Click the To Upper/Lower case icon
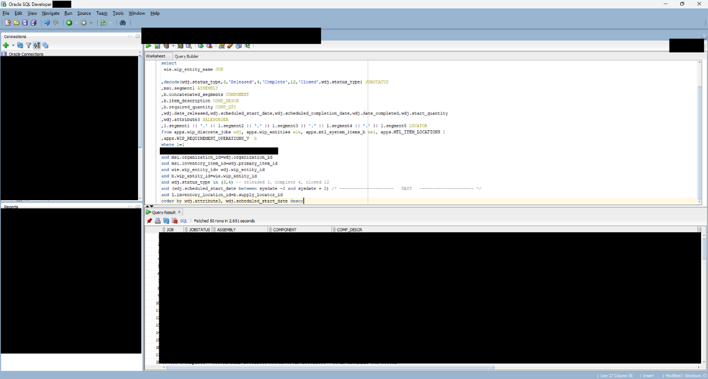This screenshot has width=708, height=379. coord(247,46)
